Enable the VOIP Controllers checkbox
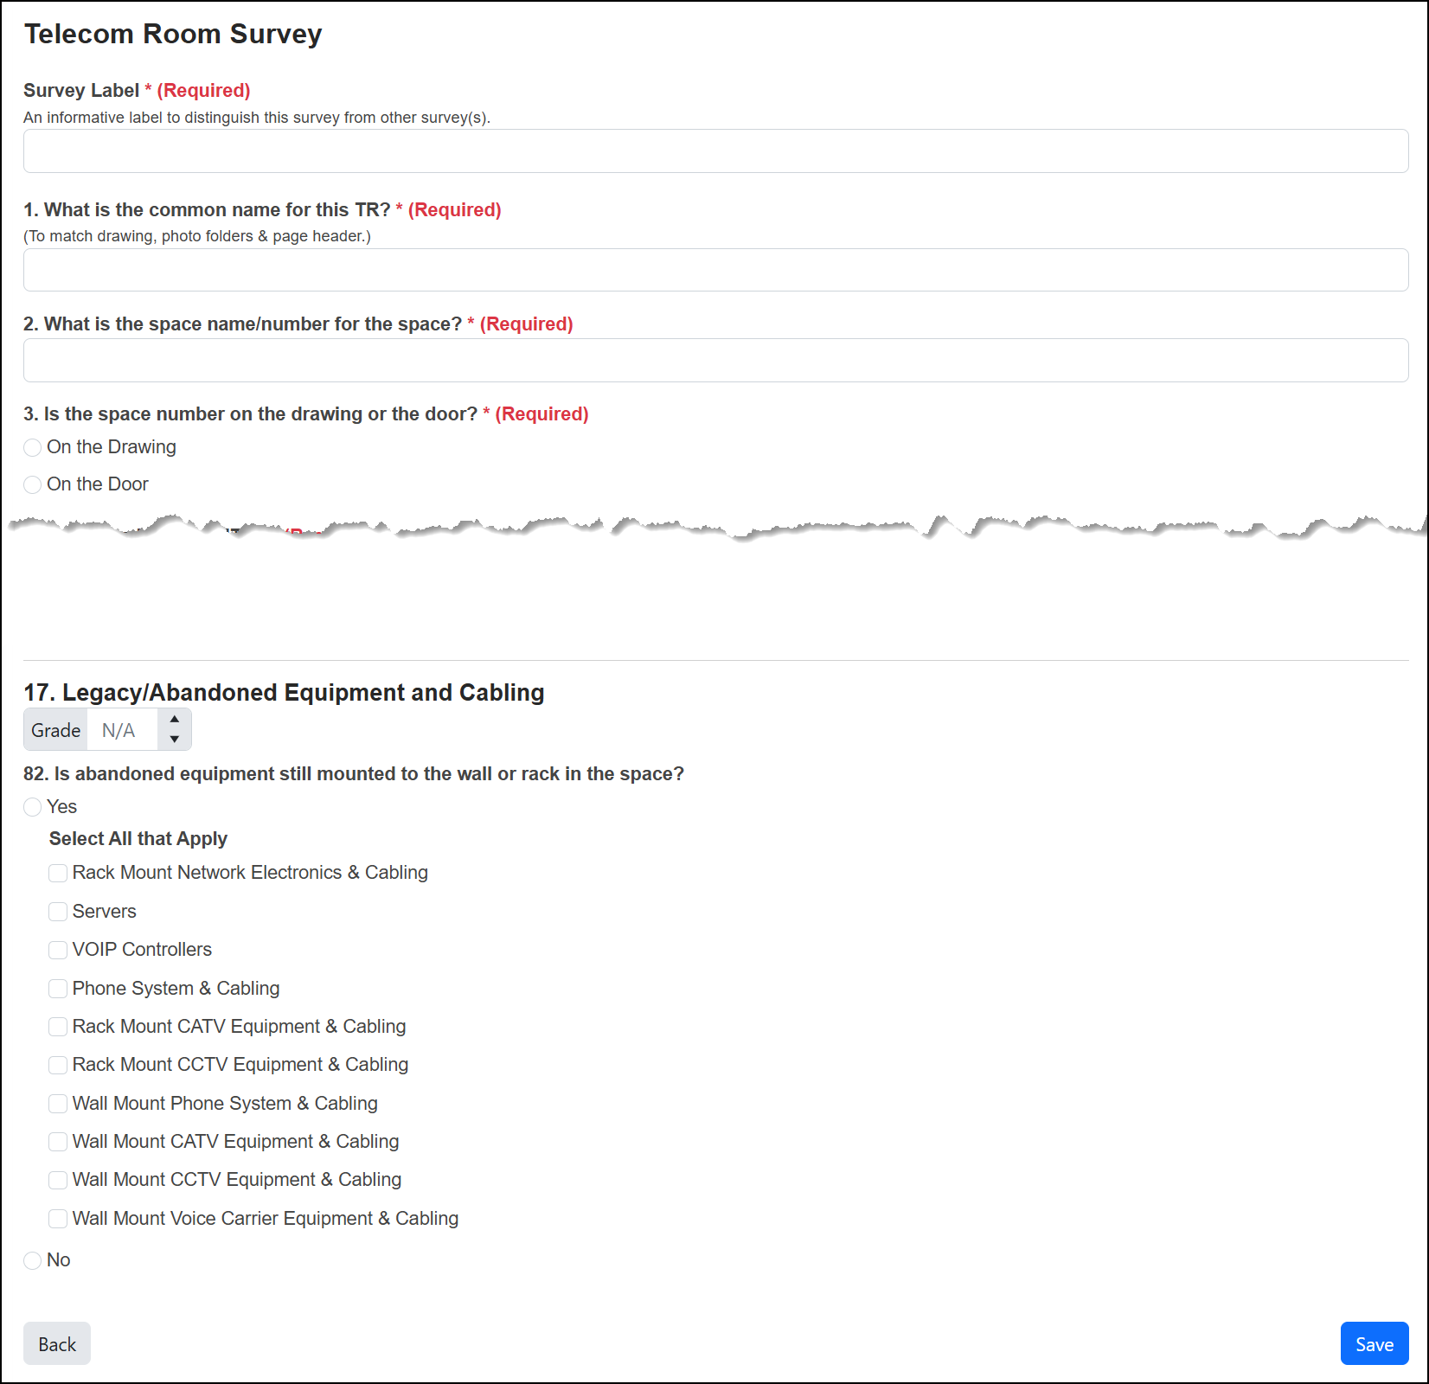Image resolution: width=1429 pixels, height=1384 pixels. 58,950
